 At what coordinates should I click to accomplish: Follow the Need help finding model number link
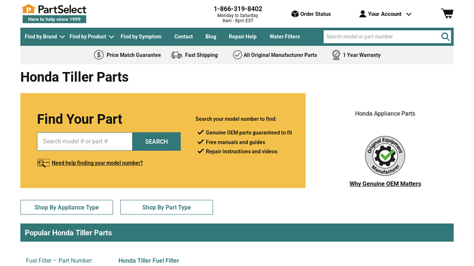[x=97, y=163]
